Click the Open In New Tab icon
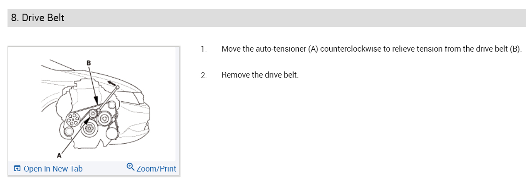Screen dimensions: 526x194 (17, 169)
